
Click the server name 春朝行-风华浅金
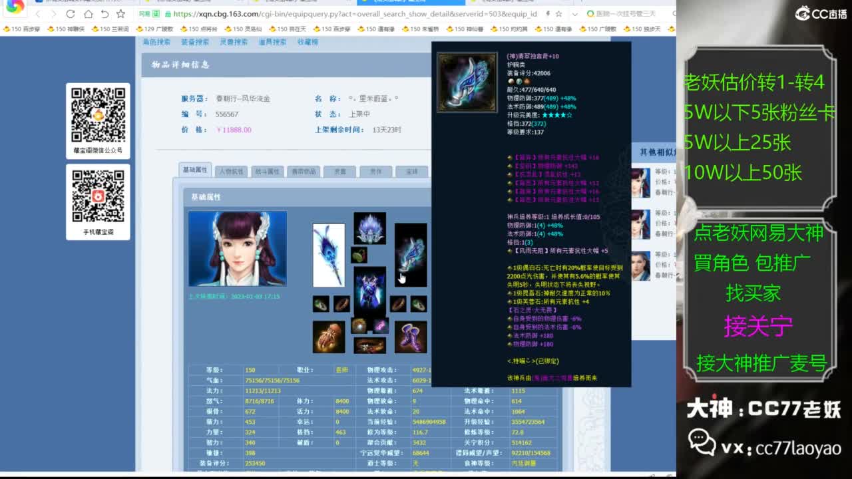pyautogui.click(x=243, y=98)
